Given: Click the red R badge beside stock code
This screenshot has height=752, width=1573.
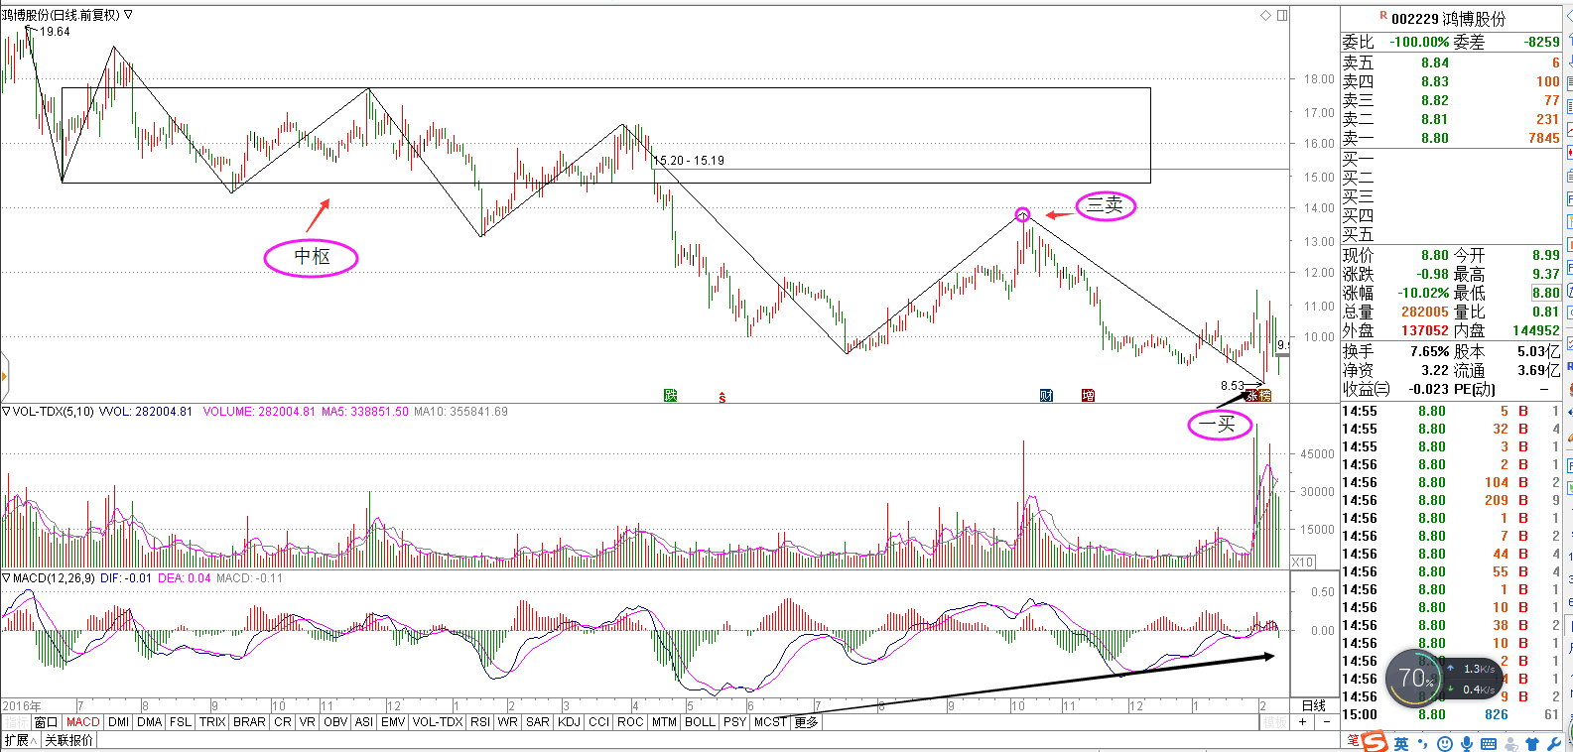Looking at the screenshot, I should (x=1383, y=15).
